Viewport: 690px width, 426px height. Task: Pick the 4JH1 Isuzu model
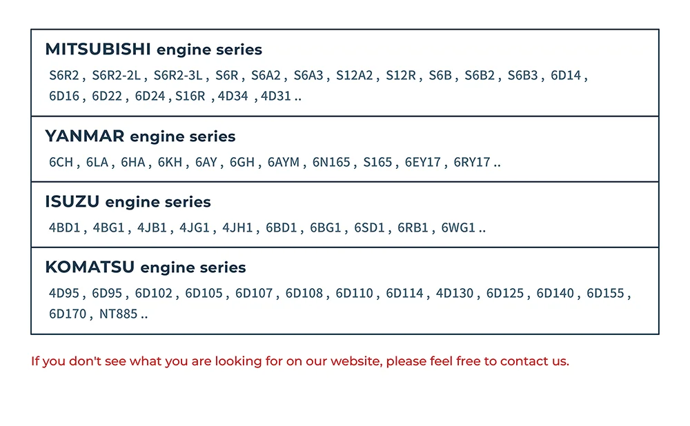238,228
